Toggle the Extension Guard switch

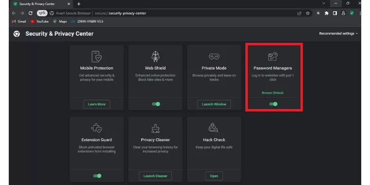(x=97, y=176)
